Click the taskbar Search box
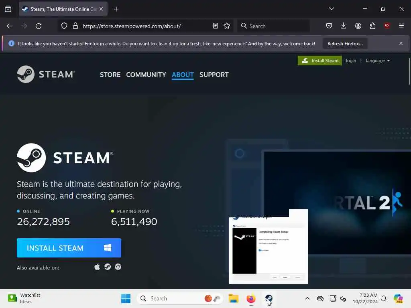This screenshot has height=308, width=411. point(179,298)
